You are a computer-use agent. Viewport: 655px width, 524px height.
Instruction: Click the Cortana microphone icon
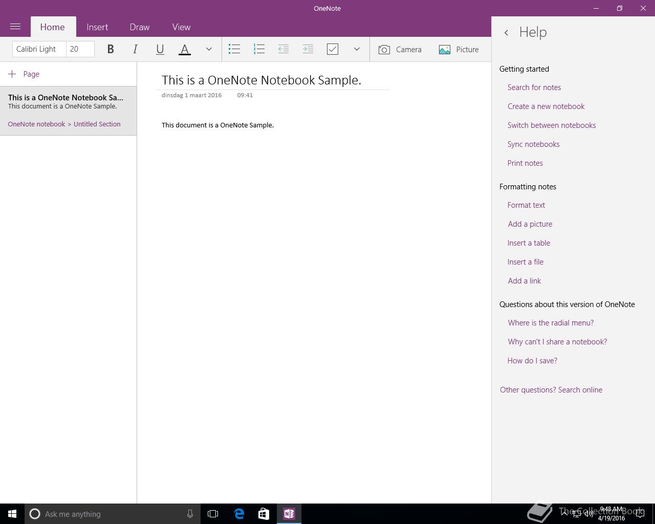point(190,514)
